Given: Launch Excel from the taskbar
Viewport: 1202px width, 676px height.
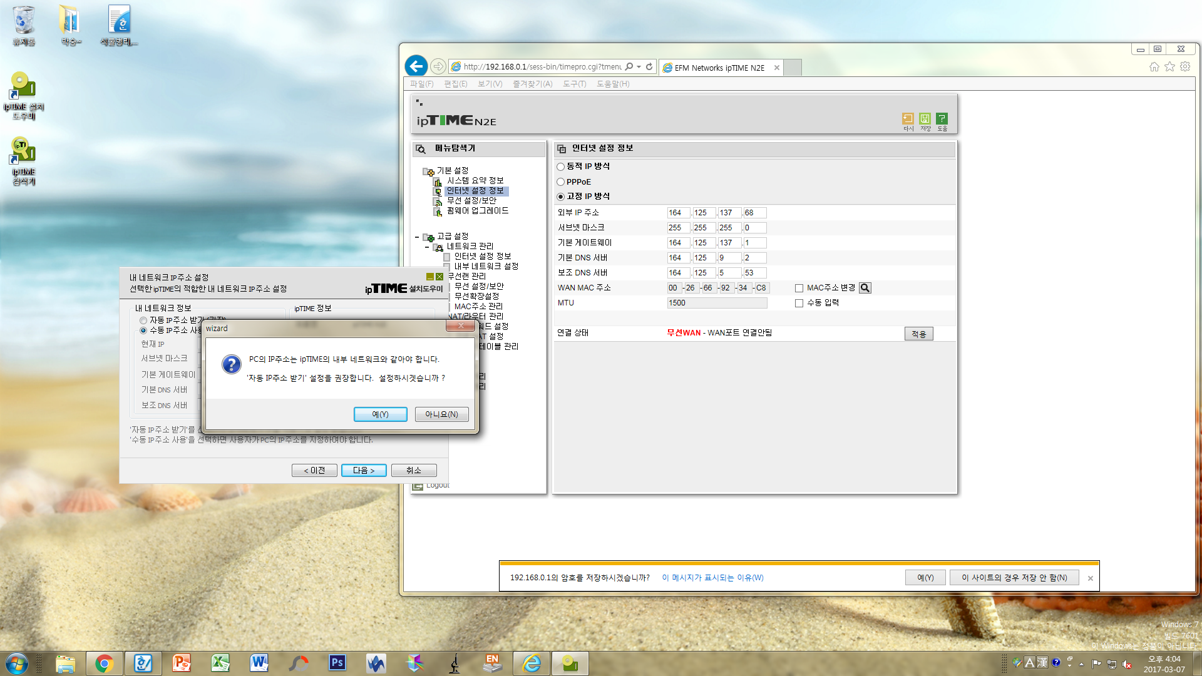Looking at the screenshot, I should [x=220, y=663].
